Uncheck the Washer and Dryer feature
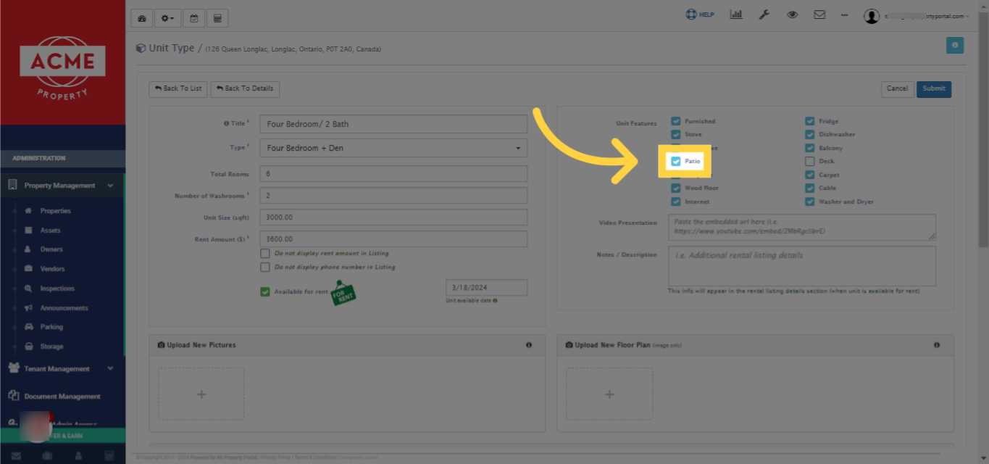The width and height of the screenshot is (989, 464). [810, 202]
